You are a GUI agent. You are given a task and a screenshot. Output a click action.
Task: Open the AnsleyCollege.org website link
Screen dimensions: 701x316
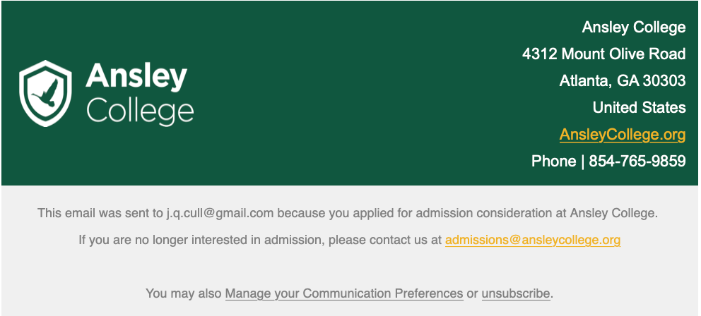click(623, 134)
